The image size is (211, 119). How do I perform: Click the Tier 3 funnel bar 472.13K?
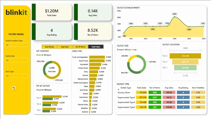185,56
